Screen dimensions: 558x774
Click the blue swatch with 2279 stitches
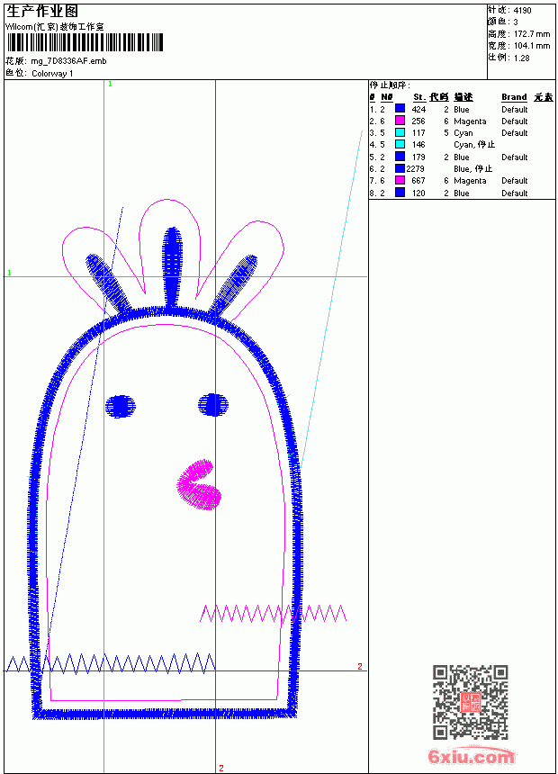pyautogui.click(x=400, y=168)
